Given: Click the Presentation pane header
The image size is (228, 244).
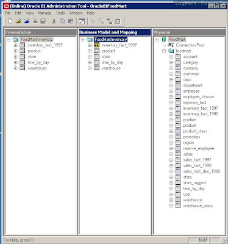Looking at the screenshot, I should click(41, 32).
